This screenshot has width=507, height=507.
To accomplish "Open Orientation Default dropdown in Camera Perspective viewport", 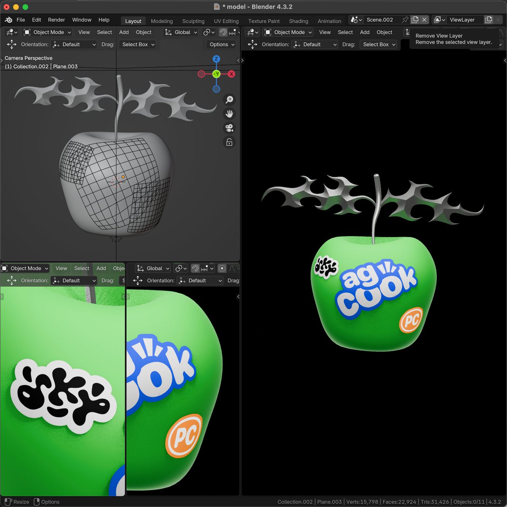I will [x=74, y=44].
